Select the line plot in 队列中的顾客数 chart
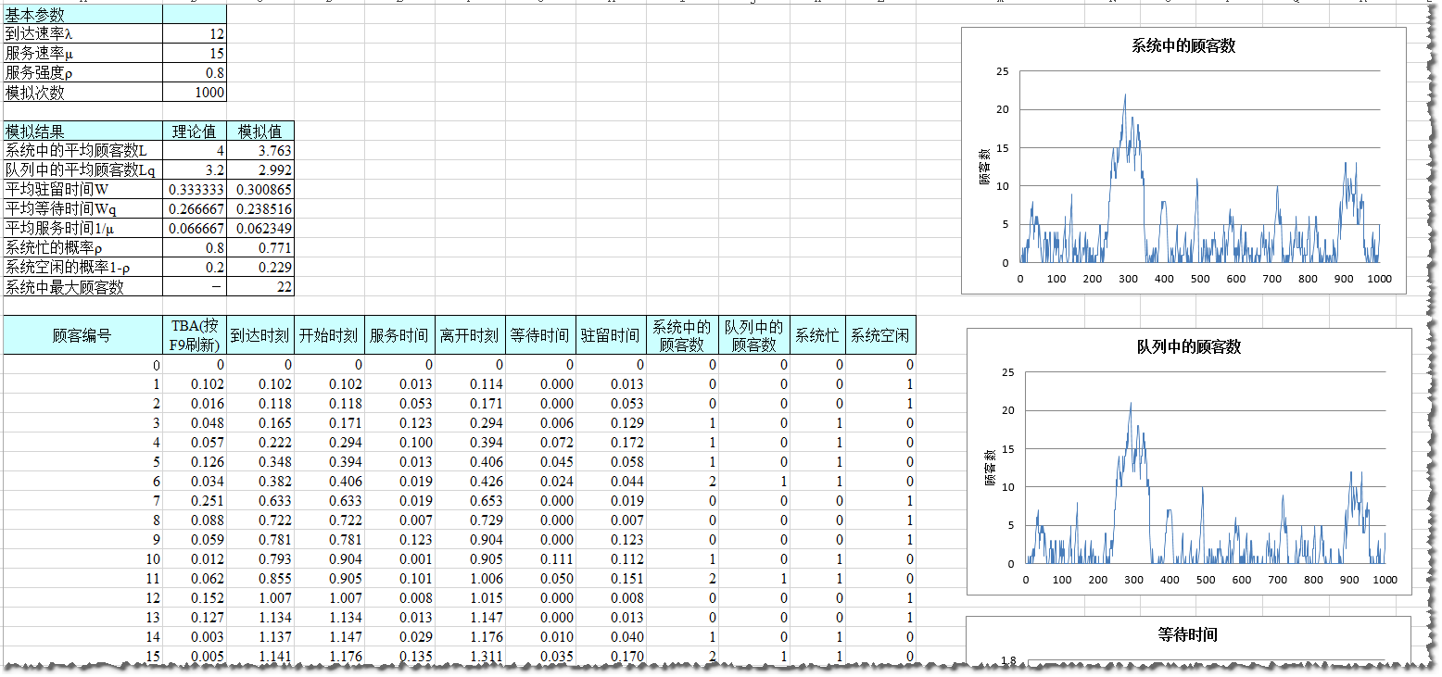Image resolution: width=1442 pixels, height=677 pixels. tap(1205, 483)
